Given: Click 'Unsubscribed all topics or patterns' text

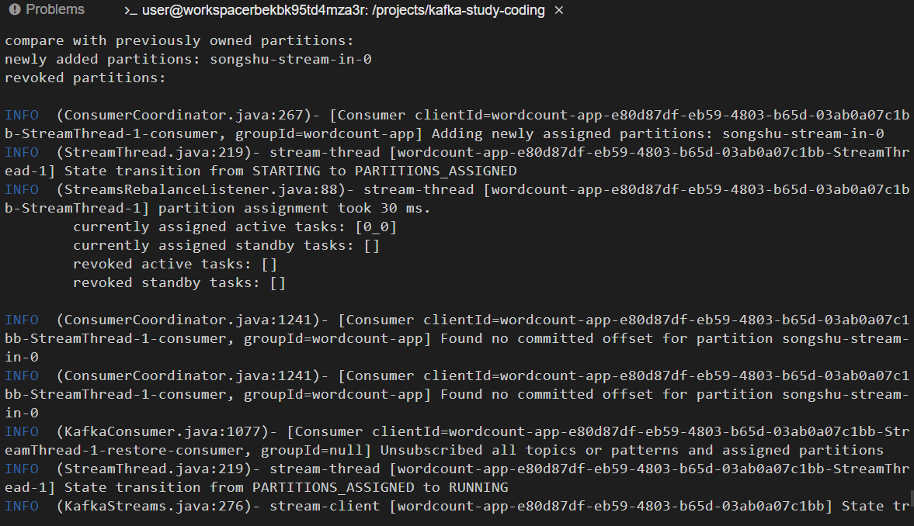Looking at the screenshot, I should point(530,450).
